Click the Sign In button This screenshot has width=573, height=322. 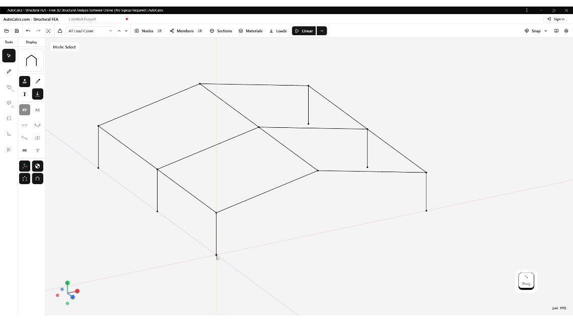[556, 19]
